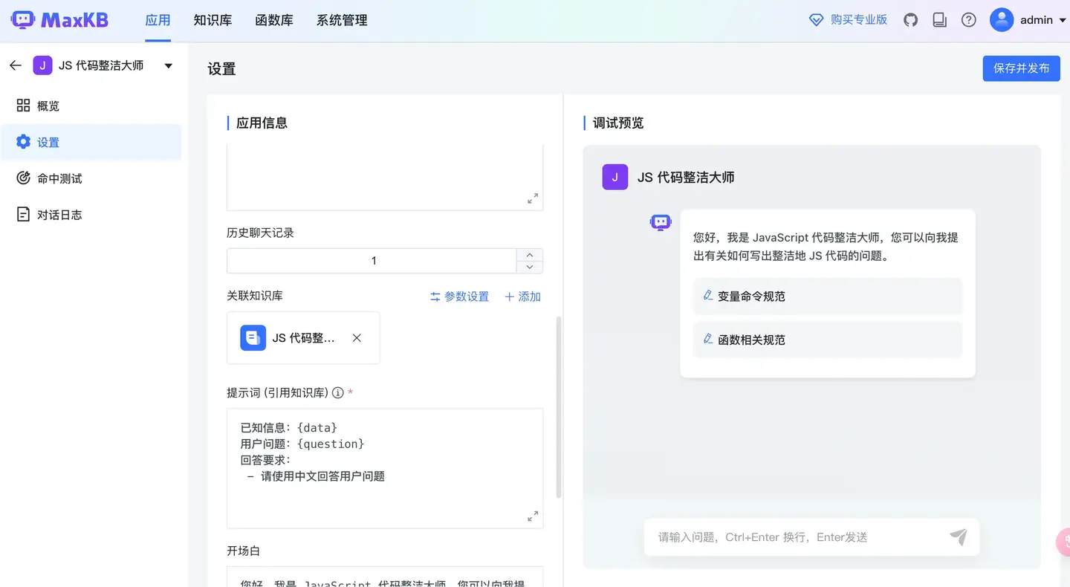
Task: Click the pencil icon on 变量命令规范
Action: point(707,296)
